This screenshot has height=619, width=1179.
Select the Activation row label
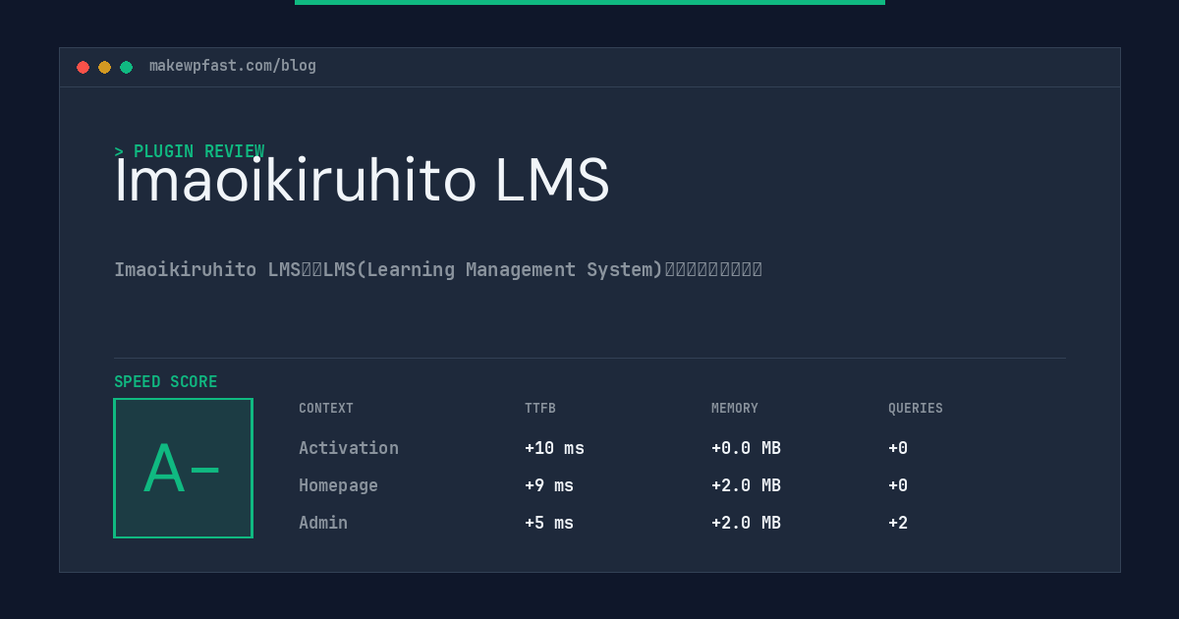tap(349, 448)
